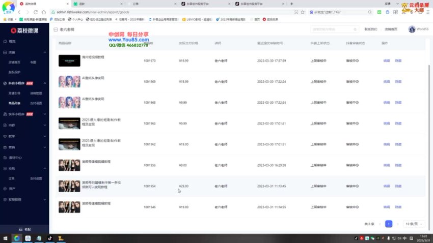Click the 店铺 shop icon in sidebar
Image resolution: width=433 pixels, height=243 pixels.
5,52
